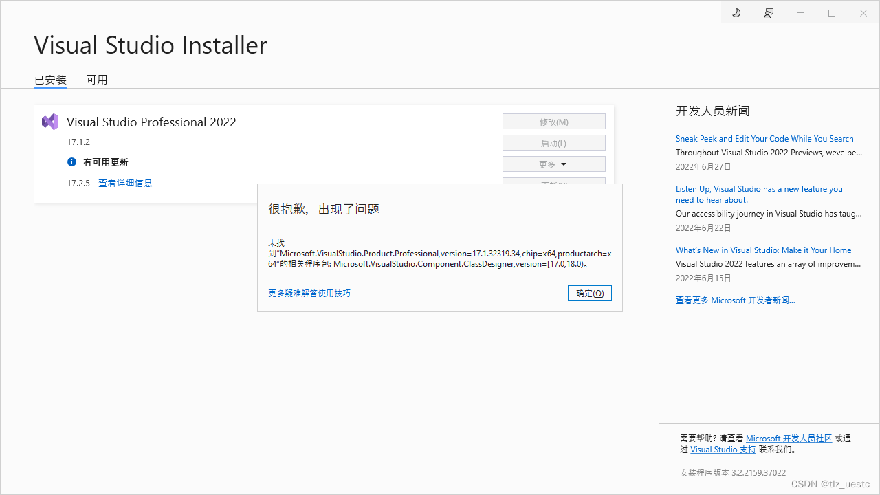Click the features an array of improvements summary

(768, 264)
